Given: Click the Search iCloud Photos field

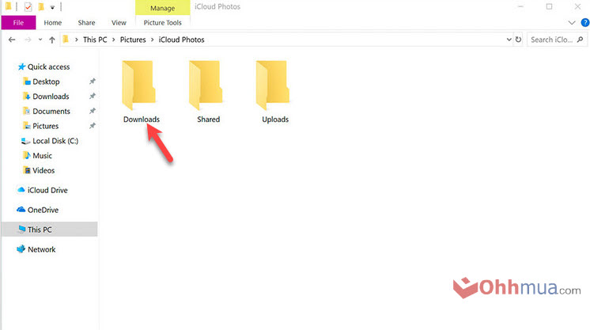Looking at the screenshot, I should coord(557,40).
